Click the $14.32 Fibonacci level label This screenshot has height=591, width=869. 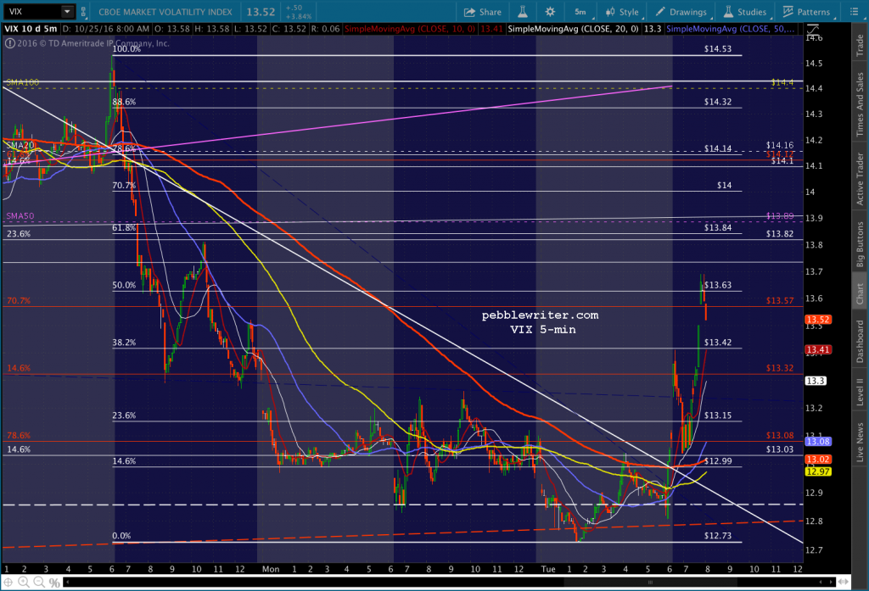click(718, 102)
